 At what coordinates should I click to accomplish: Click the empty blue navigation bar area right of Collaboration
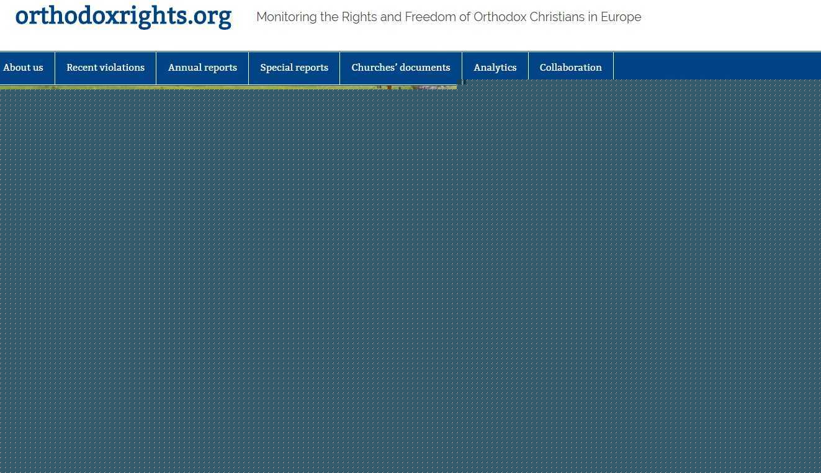point(714,66)
